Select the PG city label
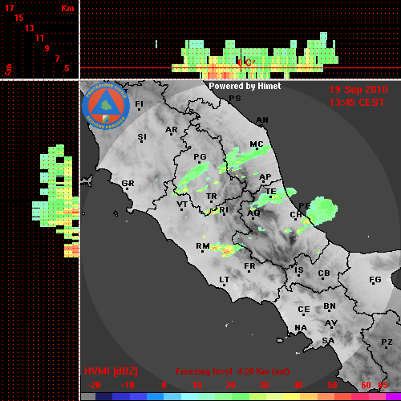 (x=200, y=156)
